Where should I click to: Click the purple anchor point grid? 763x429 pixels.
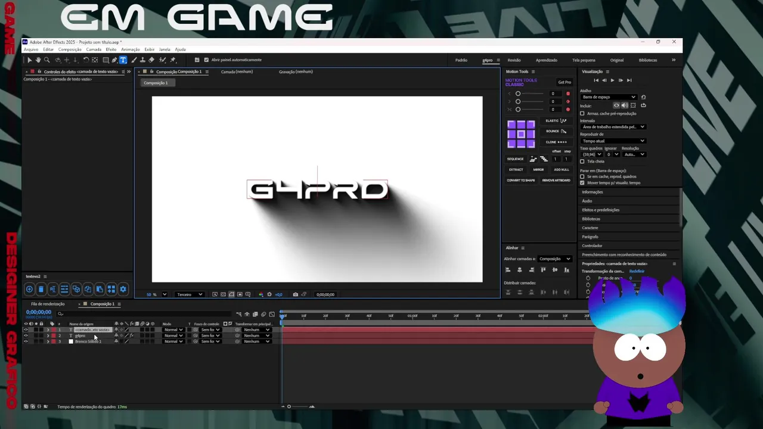(521, 134)
